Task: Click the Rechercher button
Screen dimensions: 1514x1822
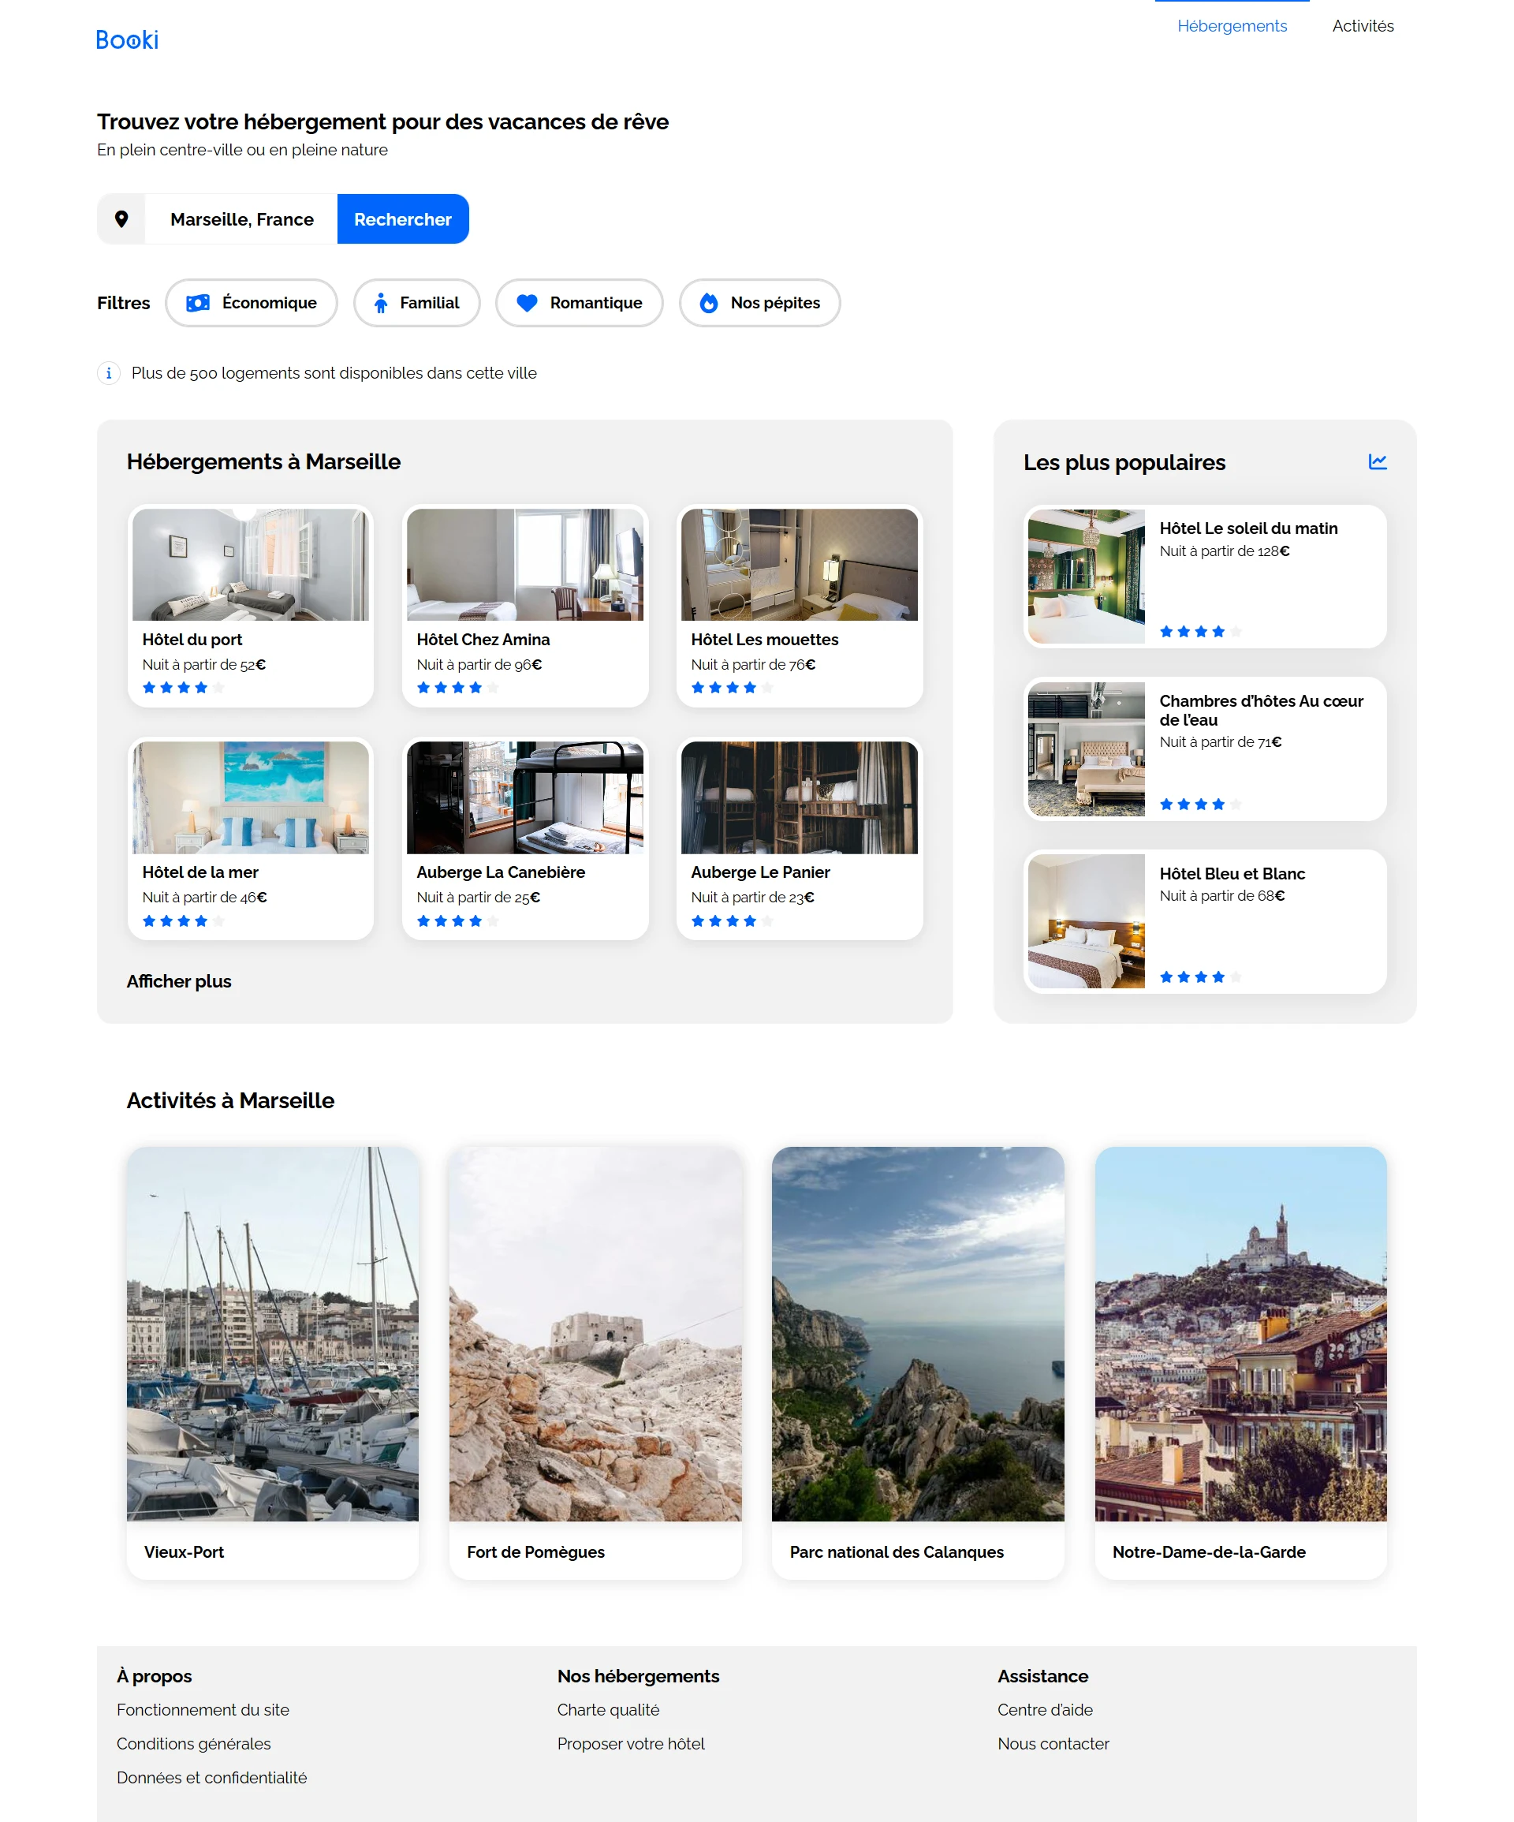Action: [403, 218]
